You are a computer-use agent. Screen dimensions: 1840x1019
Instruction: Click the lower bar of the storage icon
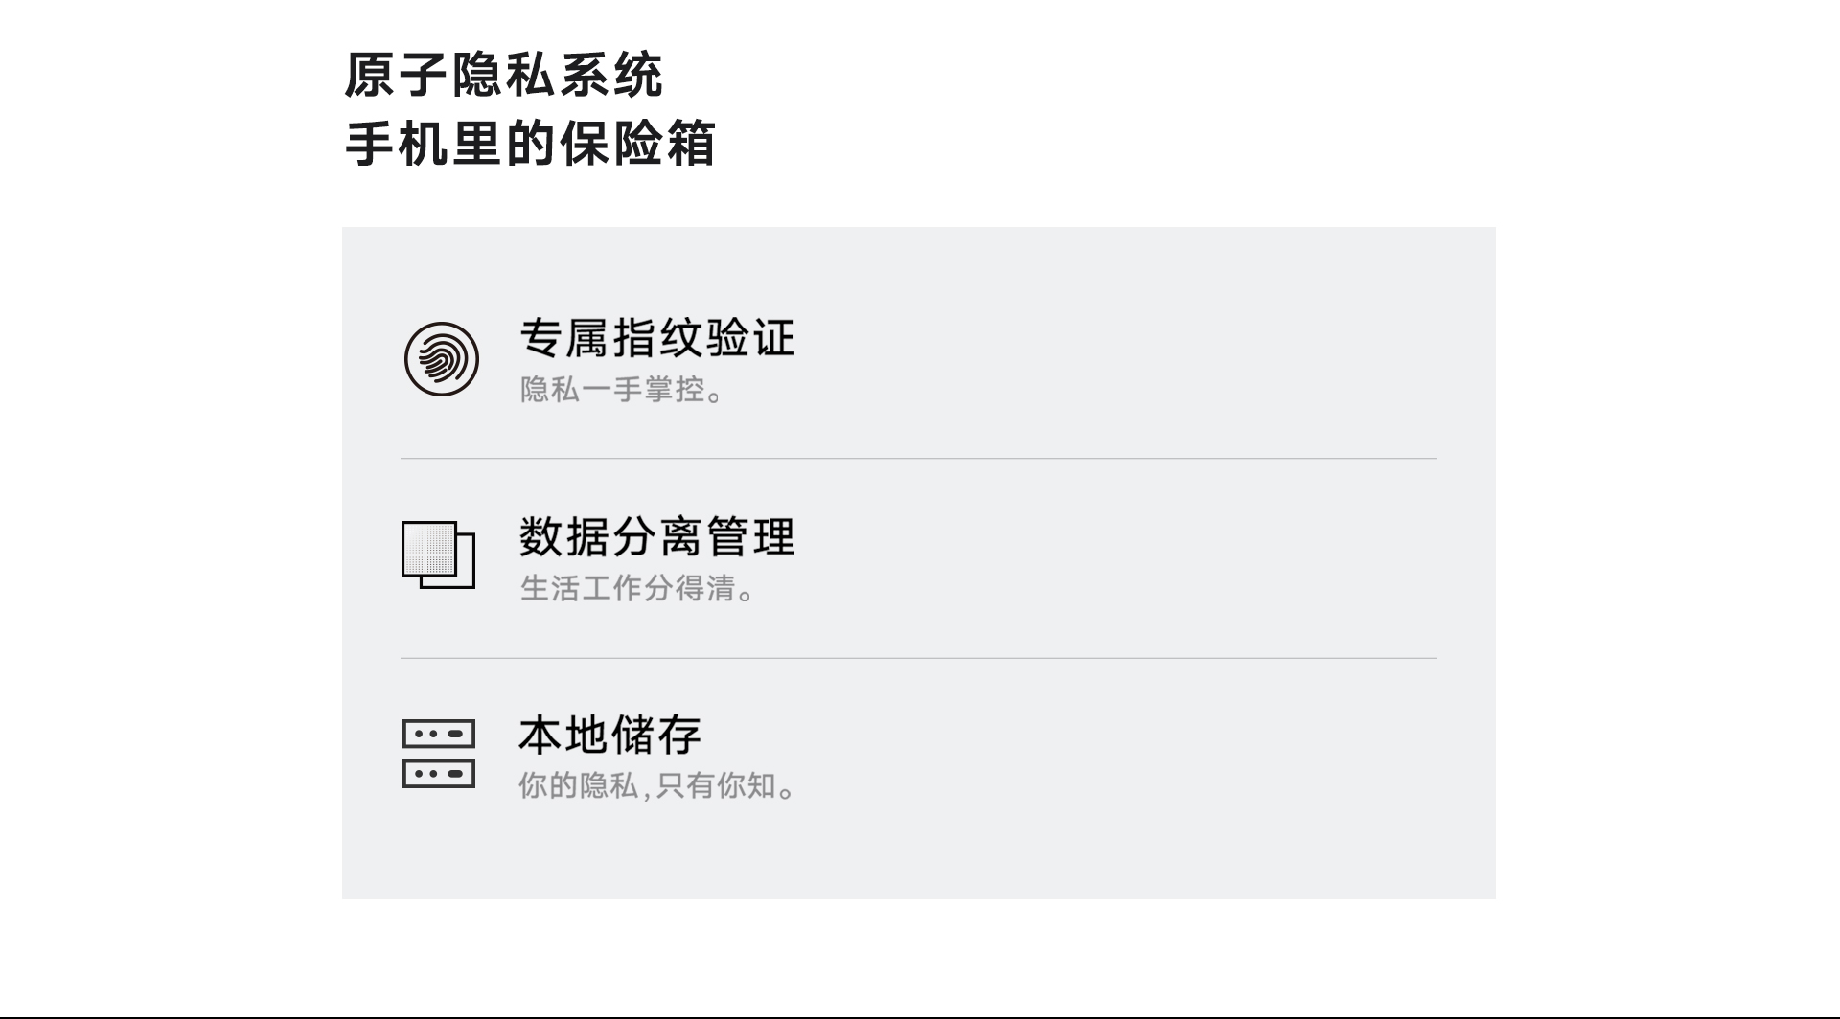click(x=438, y=773)
